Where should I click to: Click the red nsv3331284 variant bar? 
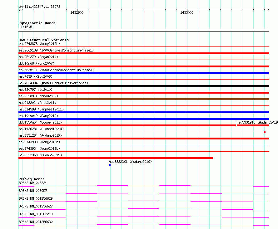click(144, 139)
